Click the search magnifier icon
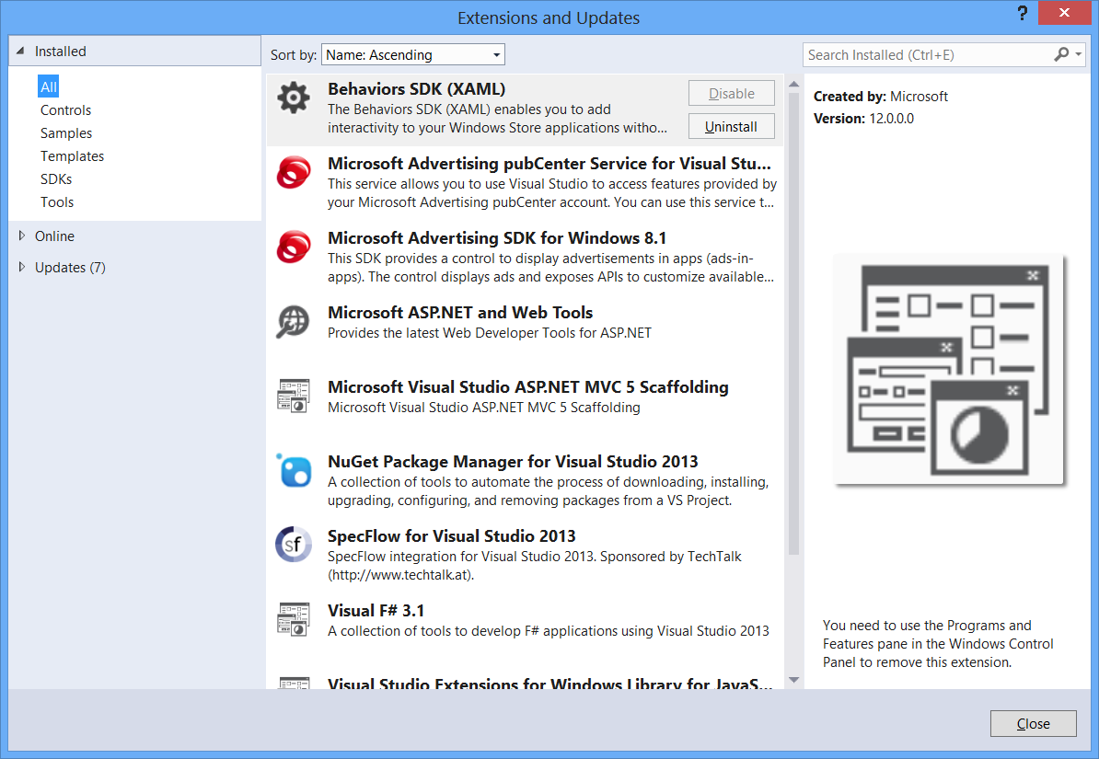This screenshot has height=759, width=1099. click(x=1061, y=55)
